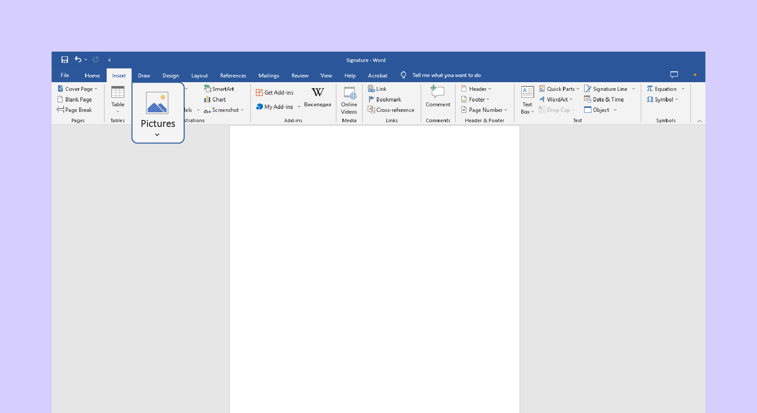Expand the Object dropdown arrow
This screenshot has width=757, height=413.
615,110
